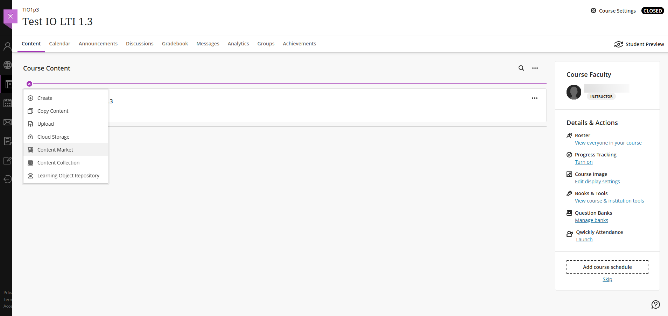Open the sidebar calendar icon

[x=7, y=103]
